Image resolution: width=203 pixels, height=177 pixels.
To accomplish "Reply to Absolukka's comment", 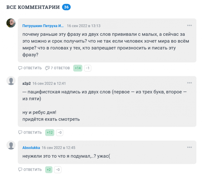I will (x=30, y=170).
